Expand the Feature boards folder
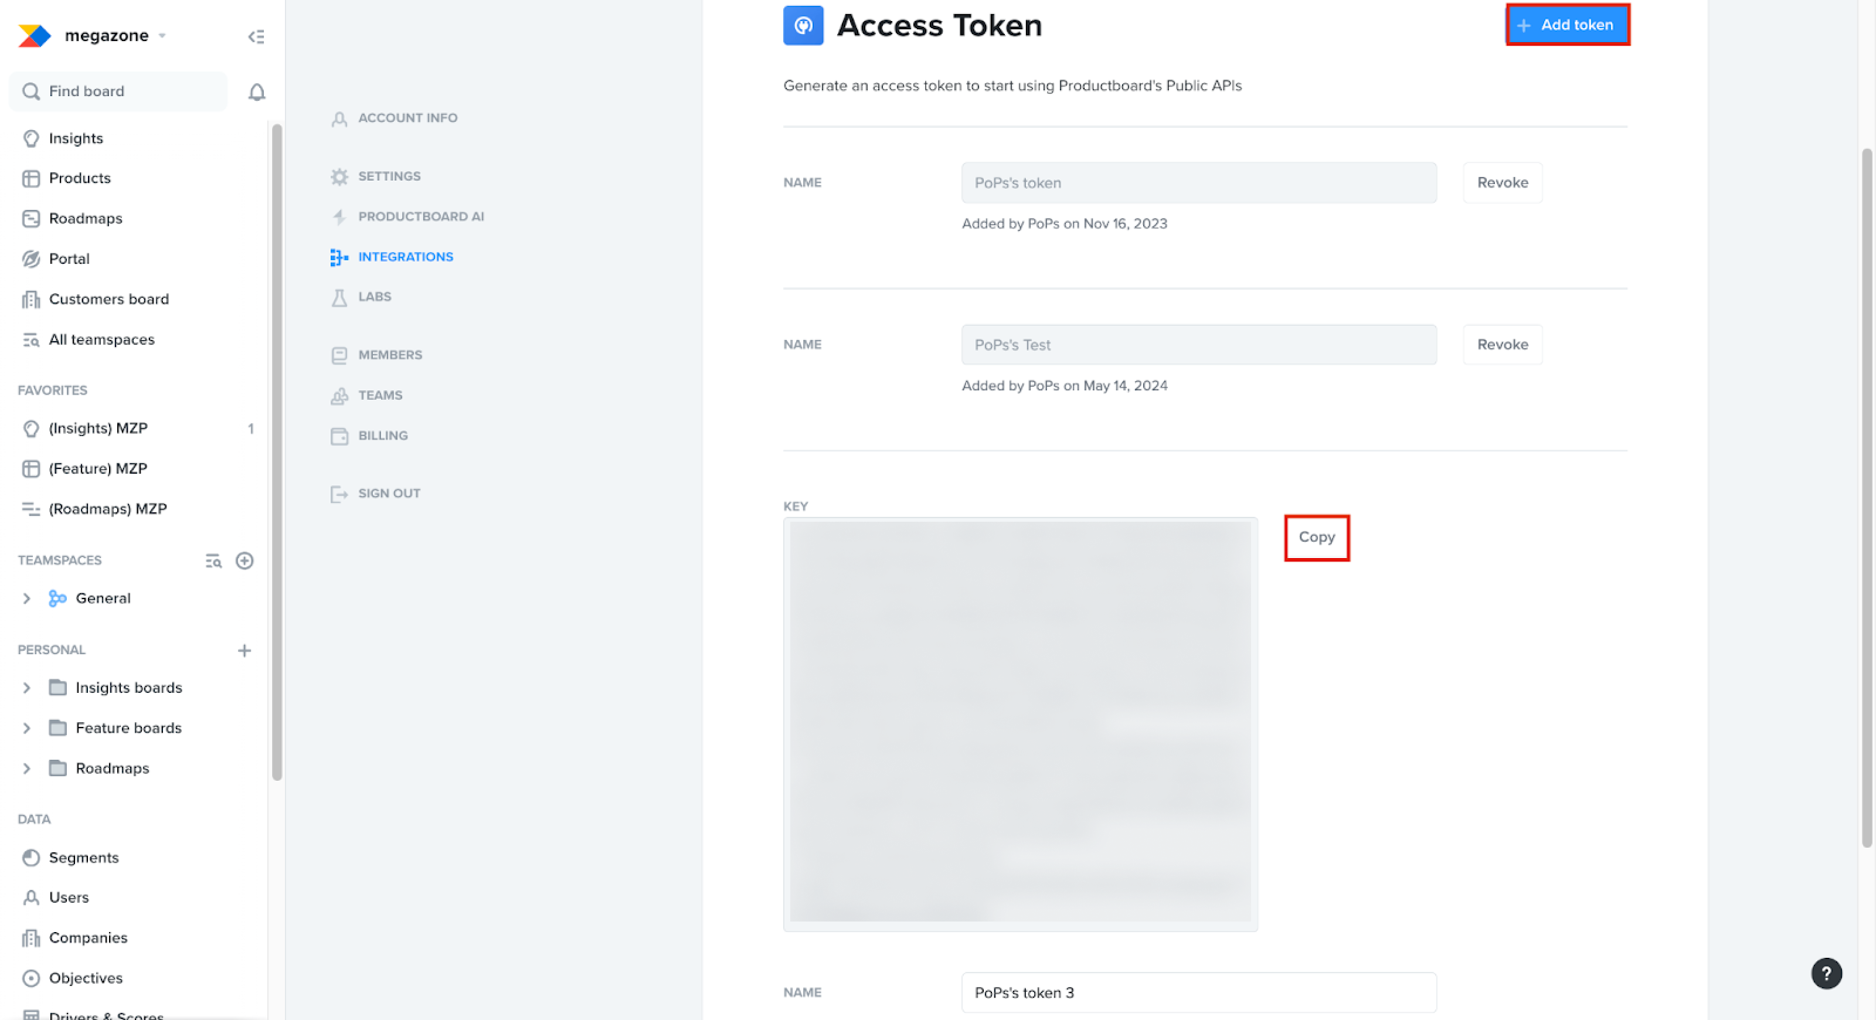 point(27,728)
